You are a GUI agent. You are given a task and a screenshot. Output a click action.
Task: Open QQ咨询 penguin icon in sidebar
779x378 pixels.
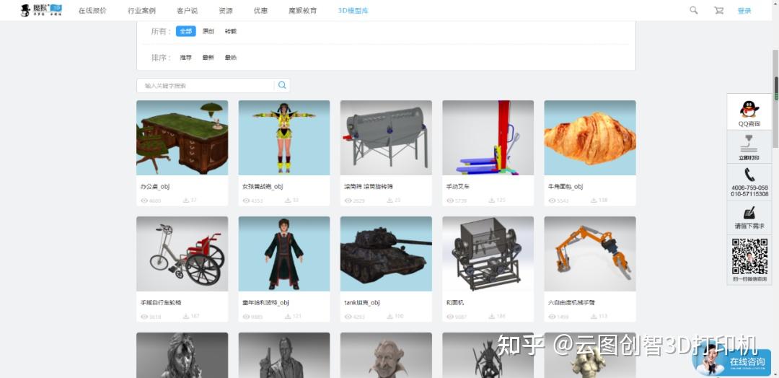point(749,109)
